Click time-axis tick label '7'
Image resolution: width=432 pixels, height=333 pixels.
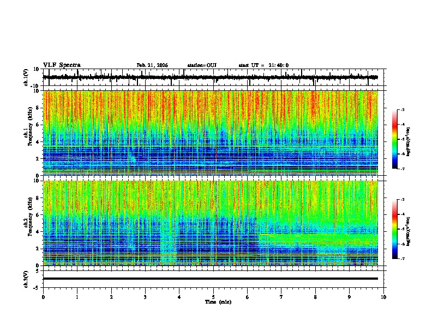(x=281, y=297)
